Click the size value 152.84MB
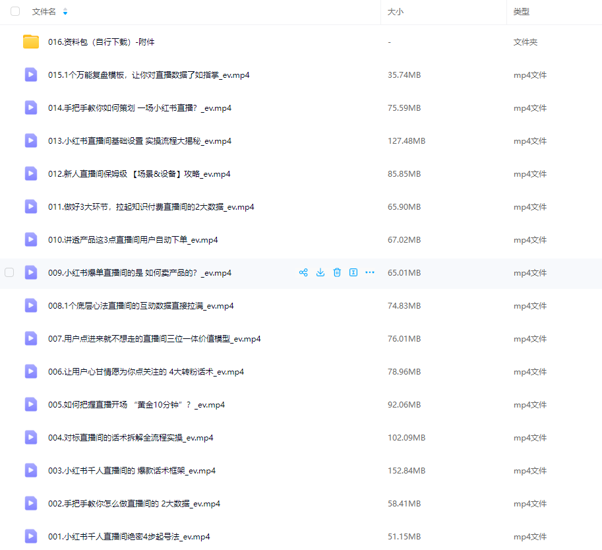The width and height of the screenshot is (602, 550). coord(407,471)
